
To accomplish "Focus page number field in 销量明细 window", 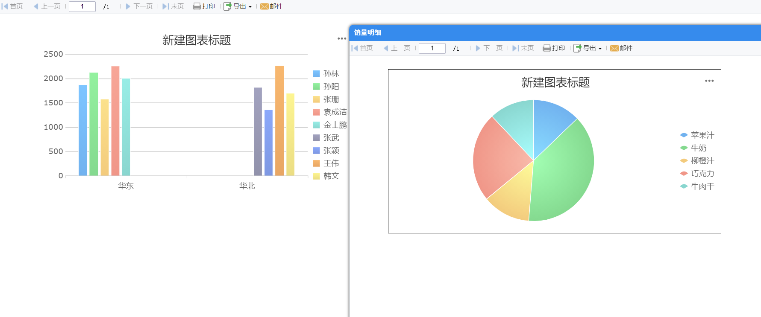I will (x=432, y=48).
